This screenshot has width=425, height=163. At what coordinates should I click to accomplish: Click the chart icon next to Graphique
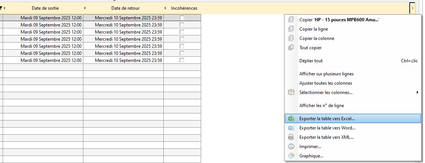(291, 156)
